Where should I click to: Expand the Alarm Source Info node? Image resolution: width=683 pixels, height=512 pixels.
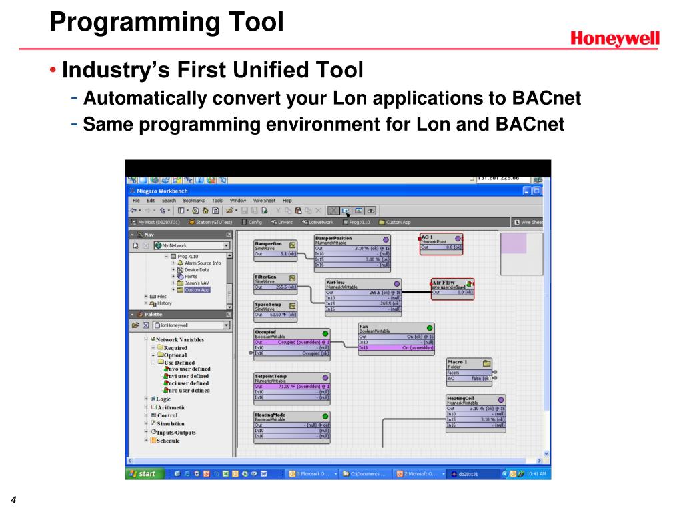click(173, 263)
